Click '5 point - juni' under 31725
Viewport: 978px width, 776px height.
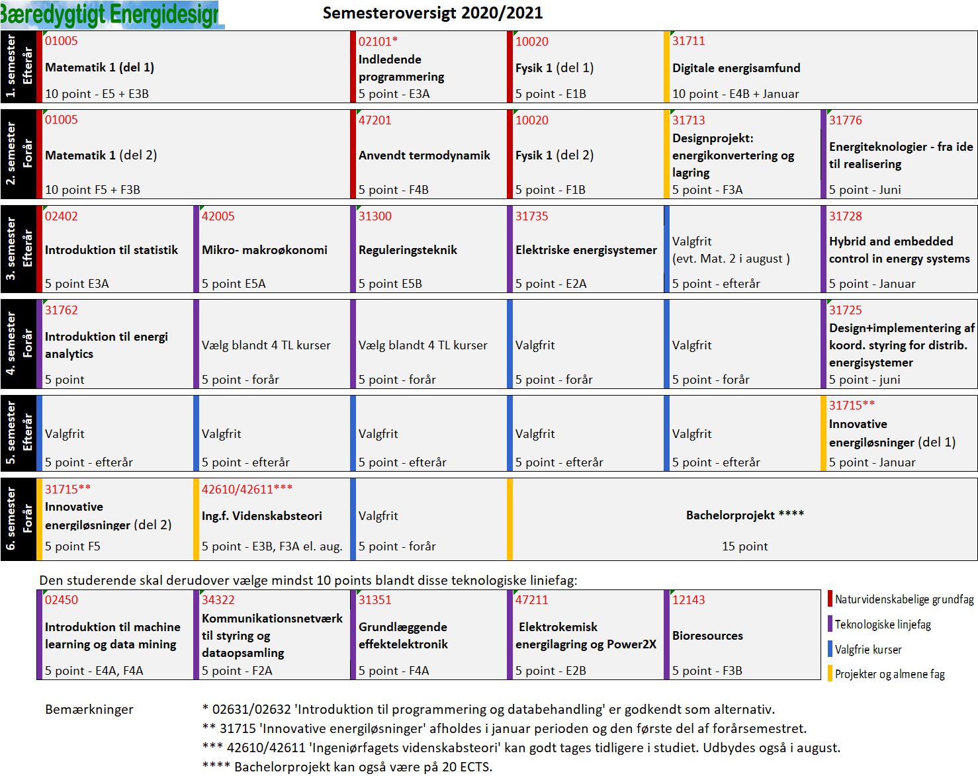click(865, 380)
